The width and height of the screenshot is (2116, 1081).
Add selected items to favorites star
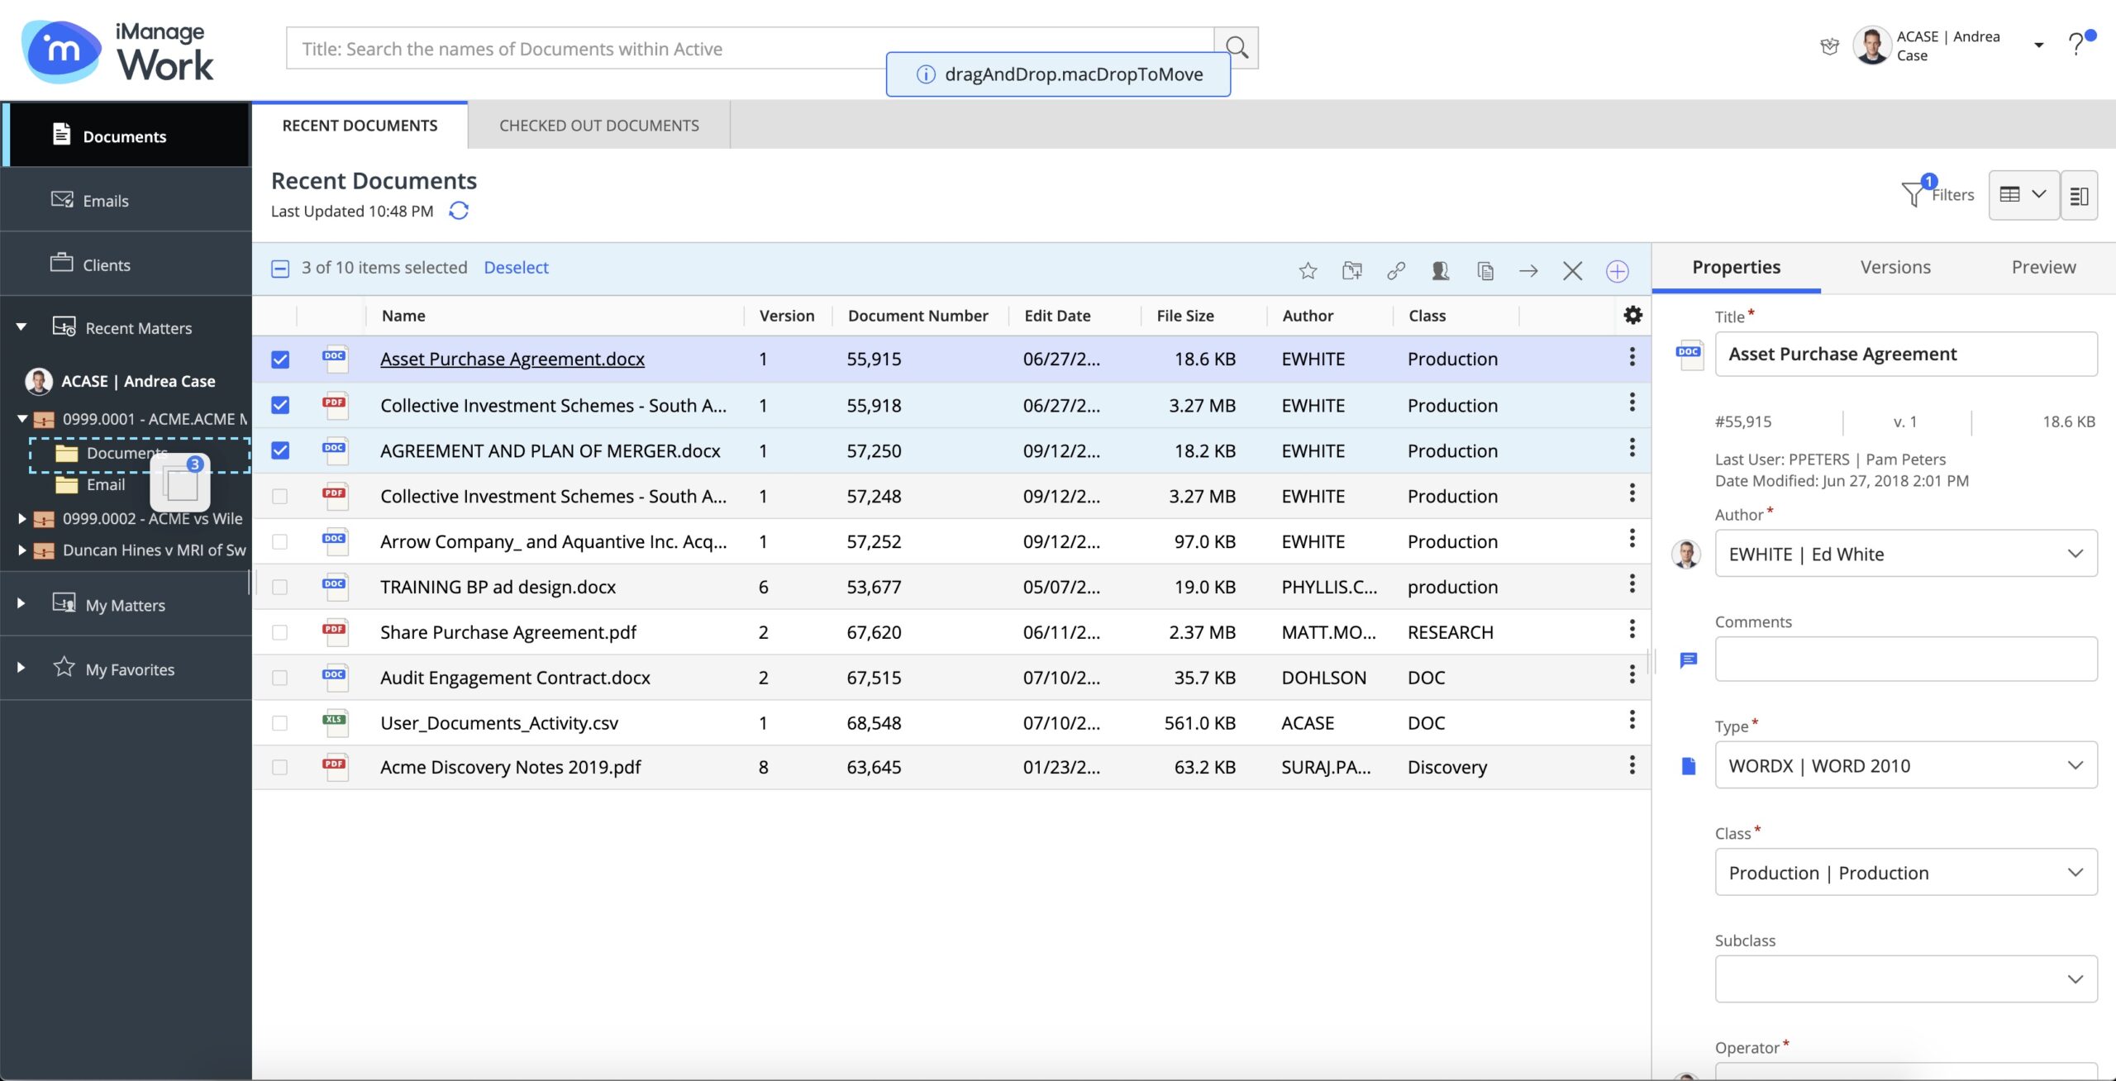1308,270
